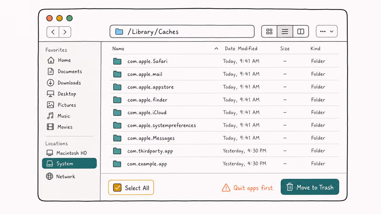
Task: Click the Quit apps first warning
Action: point(247,187)
